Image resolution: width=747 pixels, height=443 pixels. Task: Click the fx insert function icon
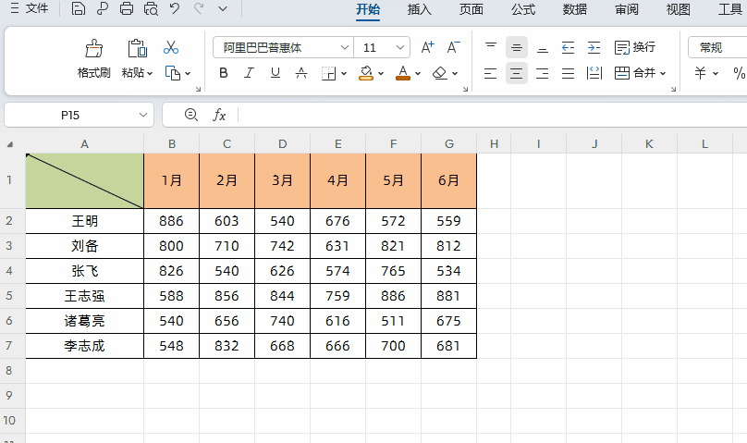click(219, 115)
